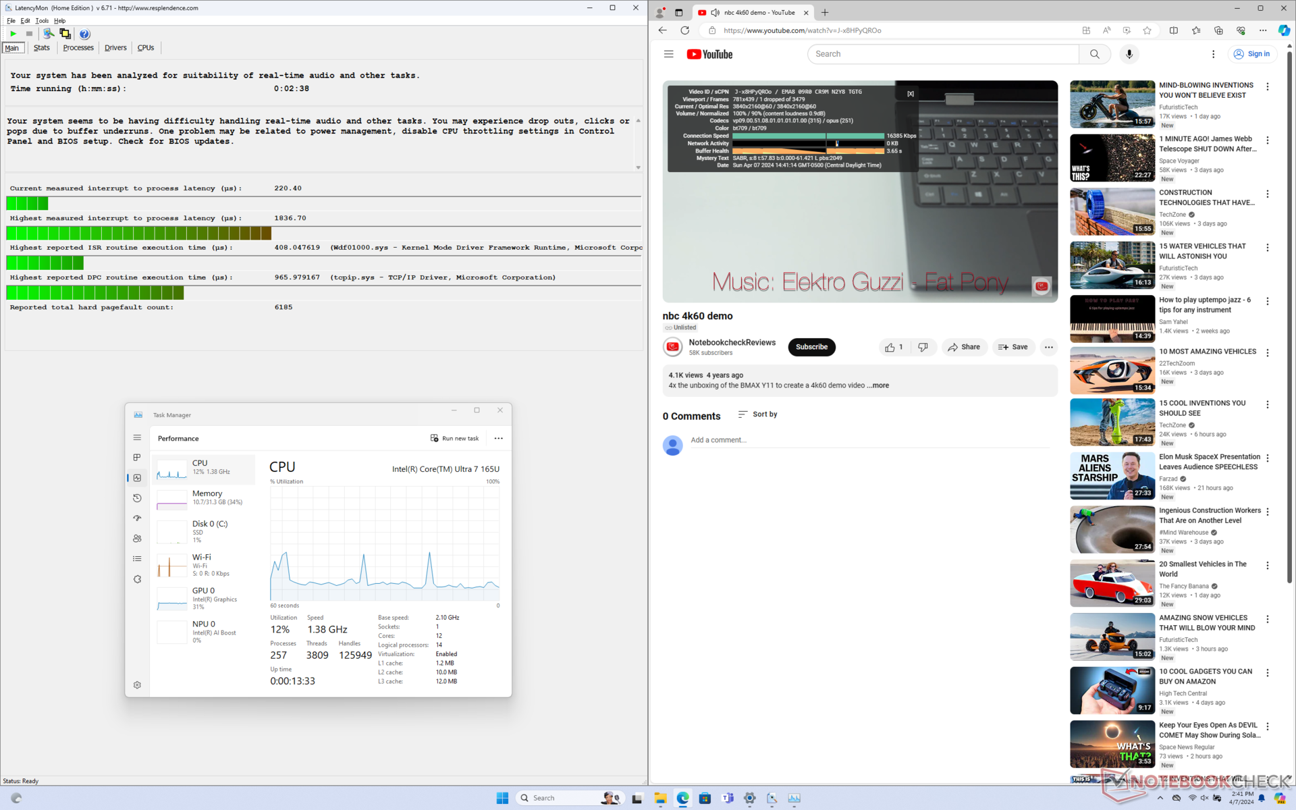1296x810 pixels.
Task: Click the black Subscribe button
Action: [811, 347]
